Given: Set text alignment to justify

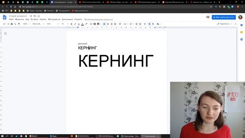Looking at the screenshot, I should pos(115,24).
